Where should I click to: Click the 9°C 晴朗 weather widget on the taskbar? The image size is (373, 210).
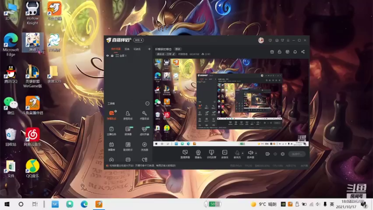tap(264, 204)
